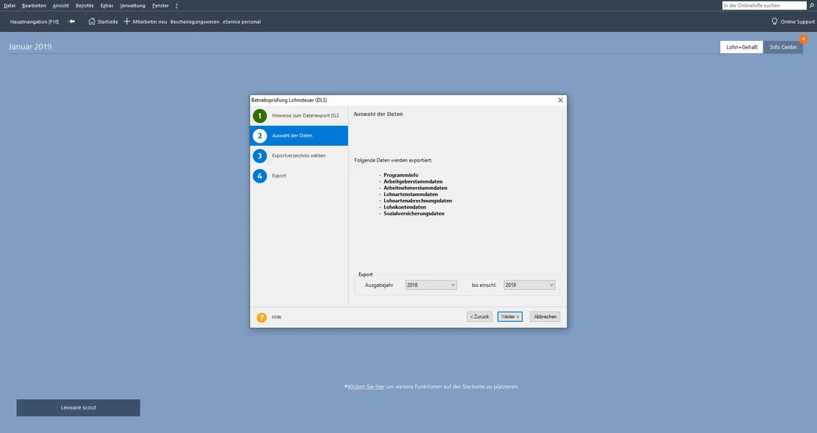This screenshot has height=433, width=817.
Task: Select the Hinweise zum Datenexport DLS step
Action: 299,116
